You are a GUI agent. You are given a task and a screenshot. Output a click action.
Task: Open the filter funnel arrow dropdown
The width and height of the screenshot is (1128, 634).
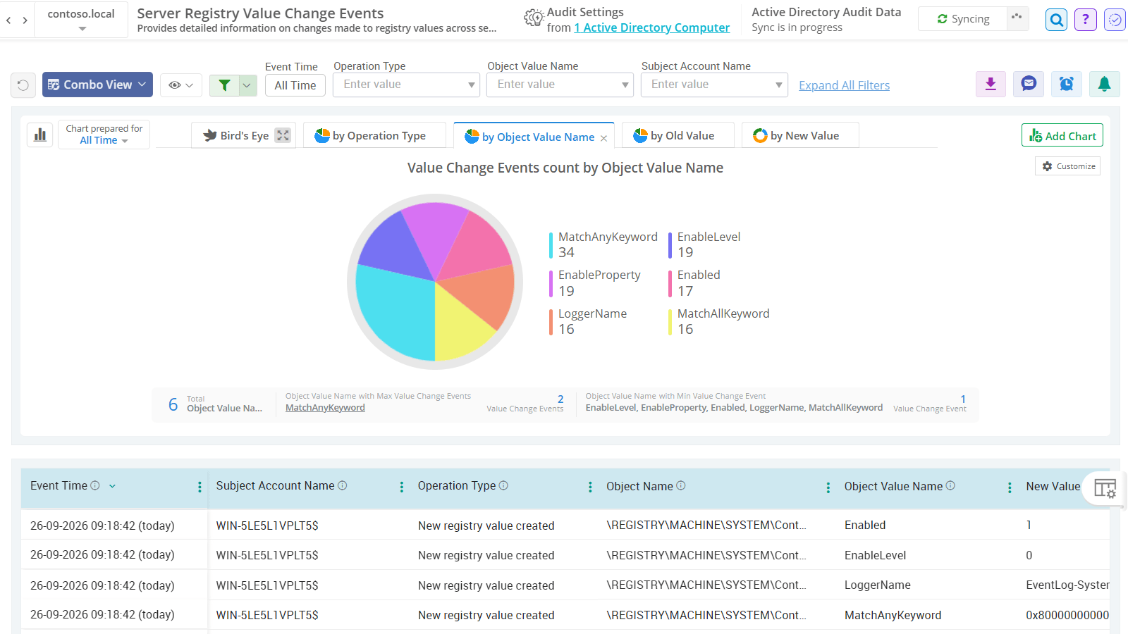pos(247,85)
